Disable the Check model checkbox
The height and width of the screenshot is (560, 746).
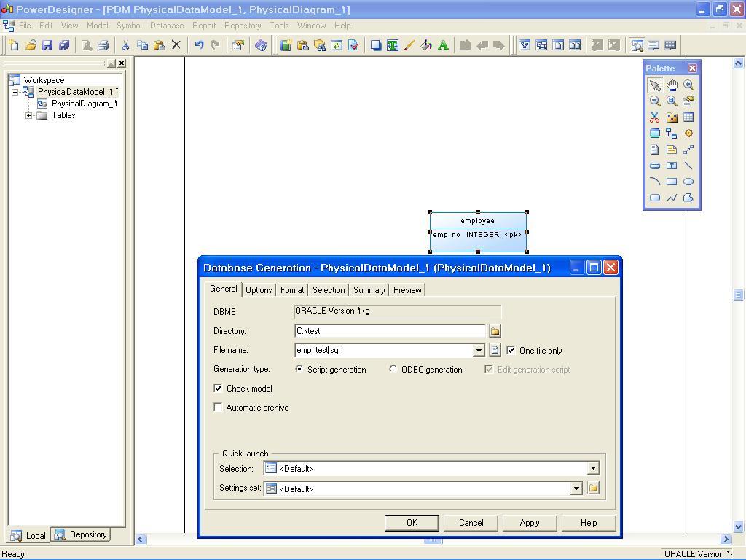point(218,389)
